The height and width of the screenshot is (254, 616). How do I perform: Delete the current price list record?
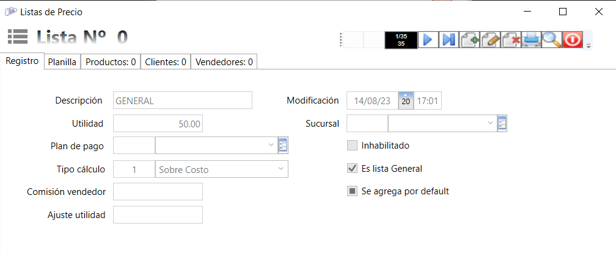511,40
